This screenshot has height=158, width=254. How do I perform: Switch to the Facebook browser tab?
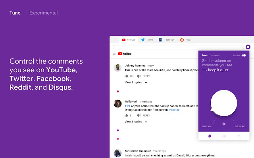tap(167, 40)
